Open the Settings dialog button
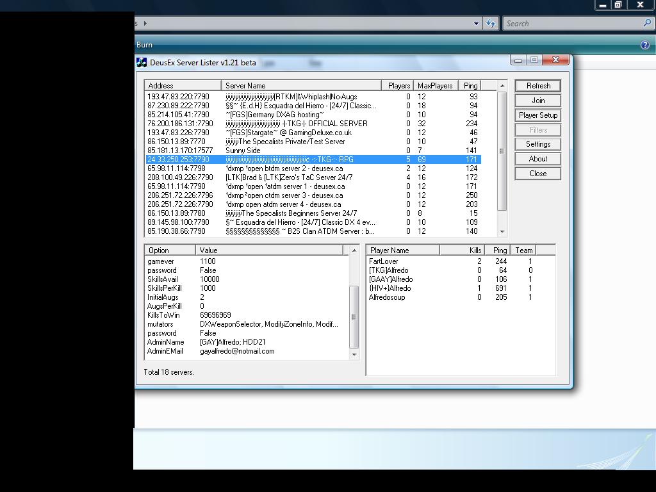This screenshot has width=656, height=492. (x=538, y=144)
